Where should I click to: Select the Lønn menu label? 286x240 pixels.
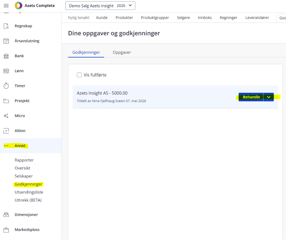(19, 71)
